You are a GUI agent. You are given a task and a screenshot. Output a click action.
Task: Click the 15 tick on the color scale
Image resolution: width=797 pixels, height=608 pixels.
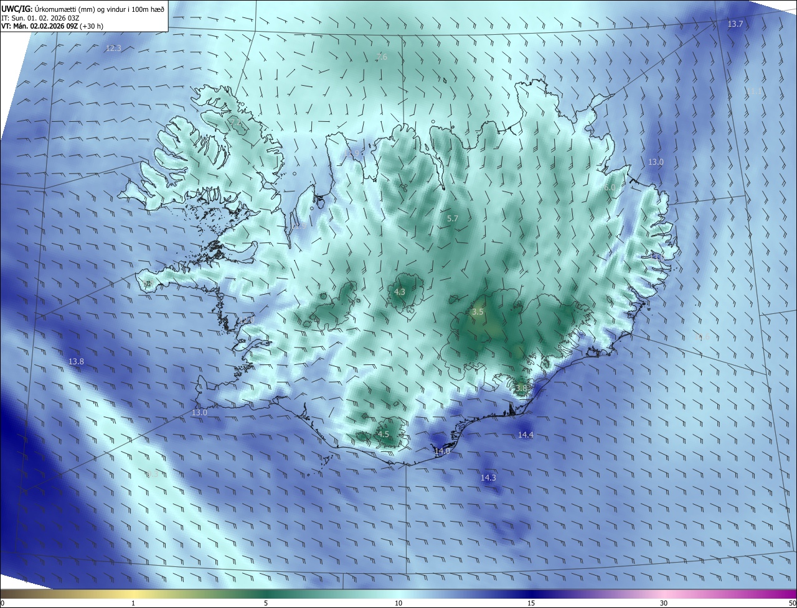point(531,603)
